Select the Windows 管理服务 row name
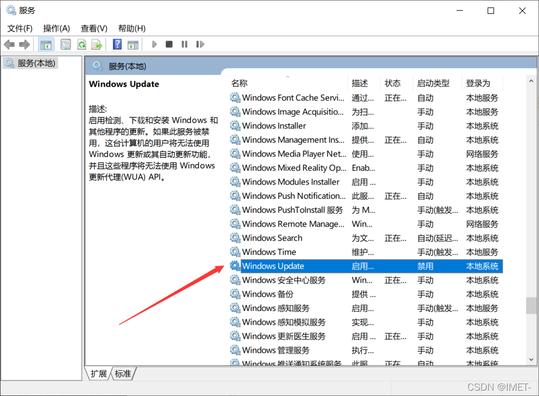539x396 pixels. 276,350
